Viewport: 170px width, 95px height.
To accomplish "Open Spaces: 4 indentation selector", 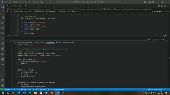I will click(x=150, y=89).
